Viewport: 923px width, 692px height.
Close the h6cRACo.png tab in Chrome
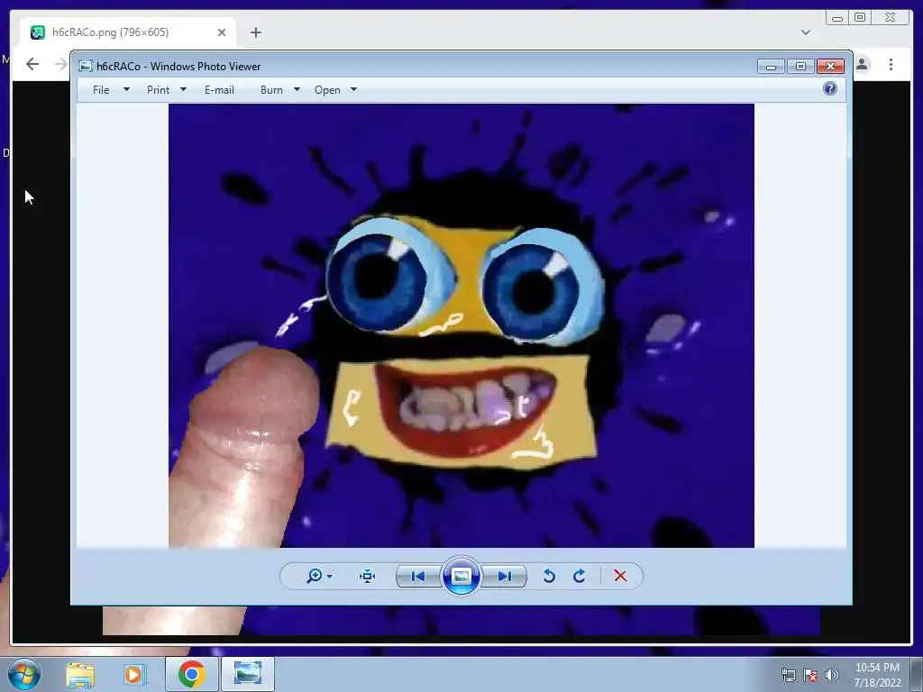pyautogui.click(x=222, y=32)
